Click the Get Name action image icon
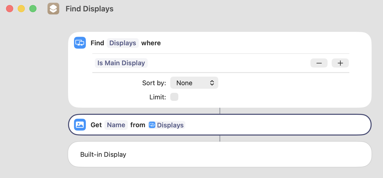 80,125
